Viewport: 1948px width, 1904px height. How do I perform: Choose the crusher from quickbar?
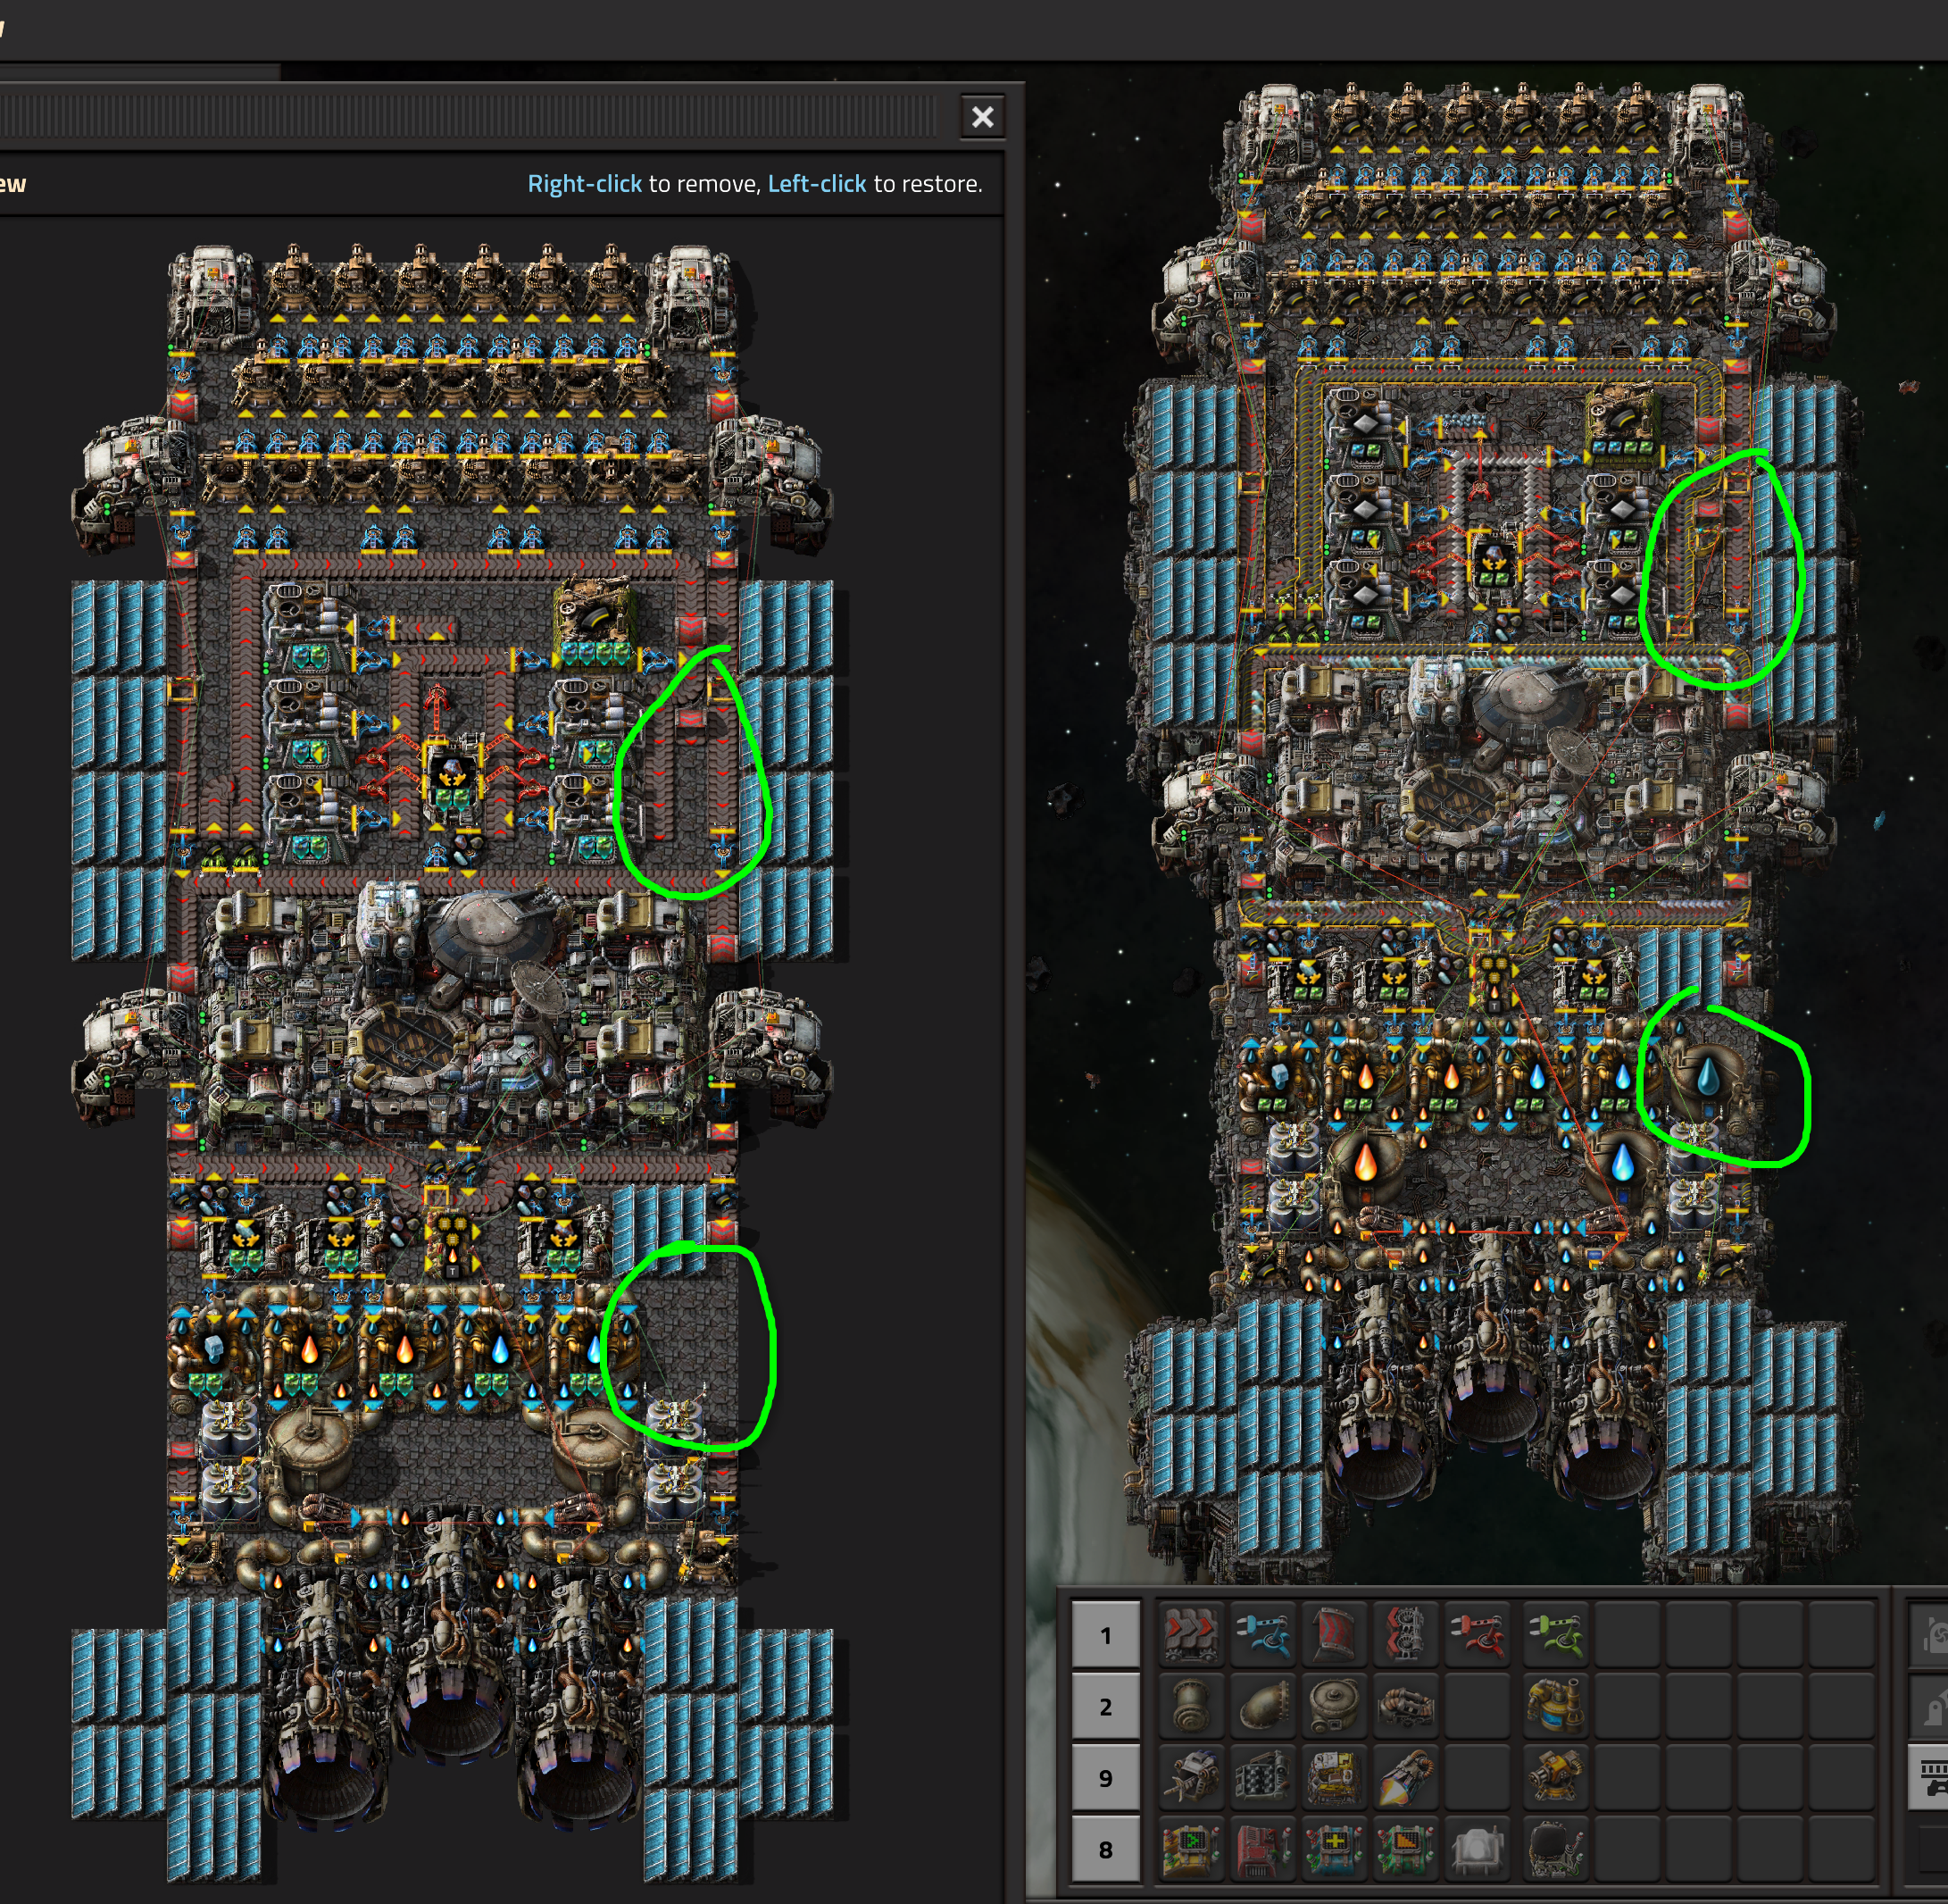[x=1263, y=1777]
